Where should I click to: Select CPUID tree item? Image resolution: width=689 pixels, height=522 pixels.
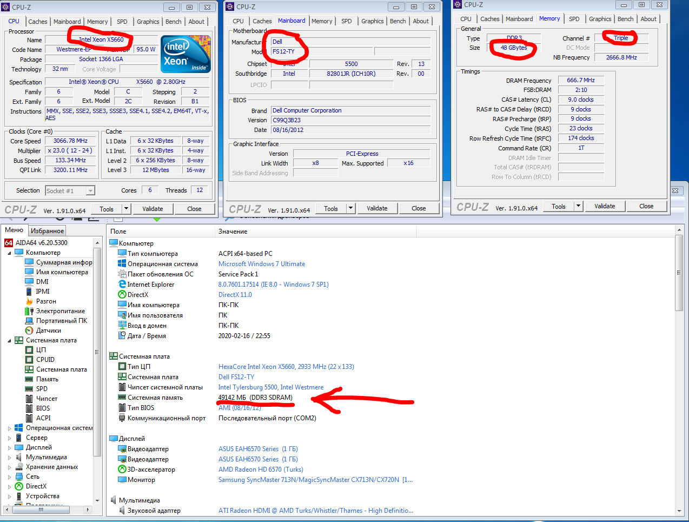click(45, 360)
